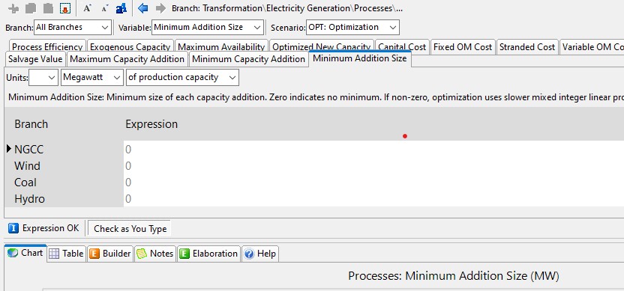Click the Builder tab orange E icon
Screen dimensions: 624x291
click(x=94, y=254)
